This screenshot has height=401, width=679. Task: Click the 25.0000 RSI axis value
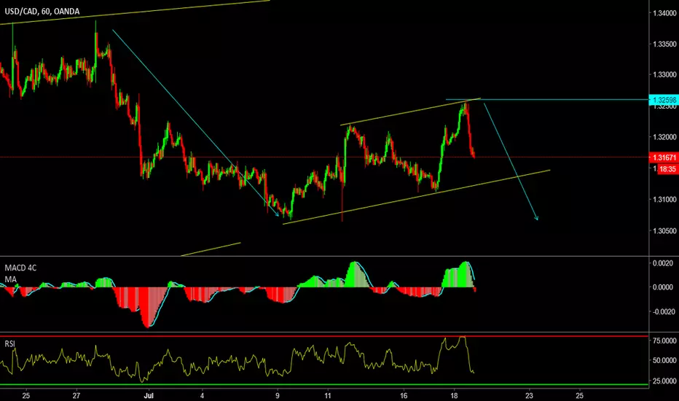(x=664, y=381)
